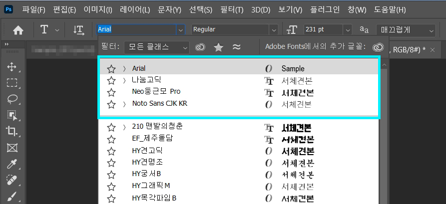
Task: Favorite the HY견고딕 font star
Action: coord(111,151)
